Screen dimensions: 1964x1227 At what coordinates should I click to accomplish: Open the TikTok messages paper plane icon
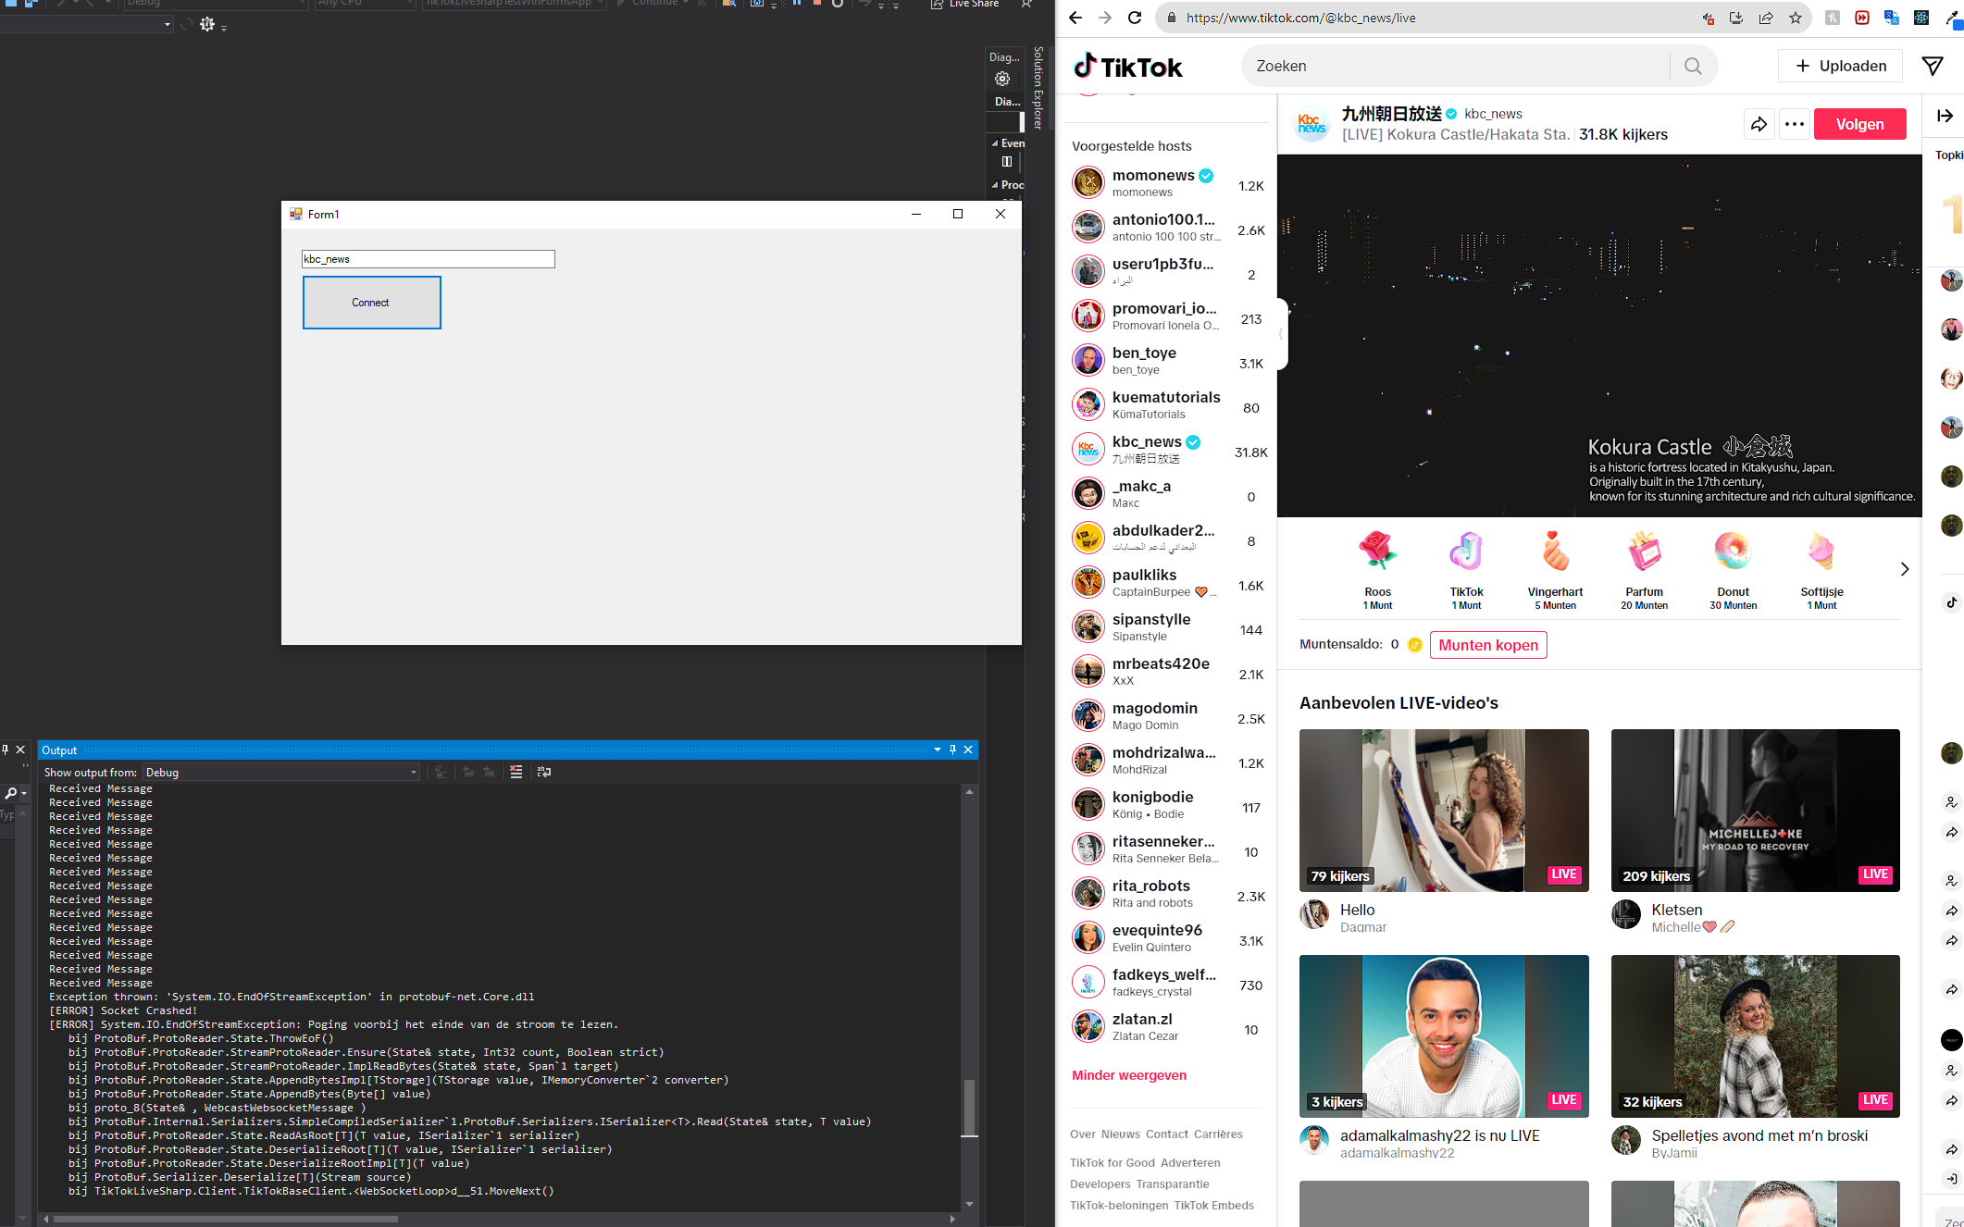1932,66
